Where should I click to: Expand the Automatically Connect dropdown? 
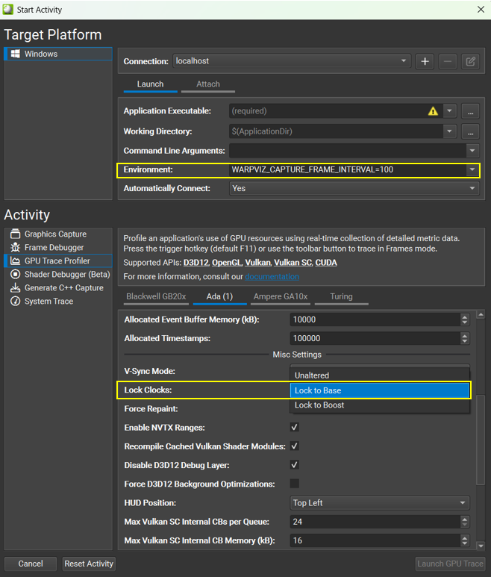354,189
